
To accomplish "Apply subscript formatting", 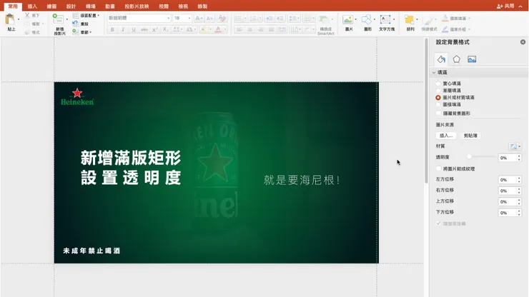I will pyautogui.click(x=165, y=30).
